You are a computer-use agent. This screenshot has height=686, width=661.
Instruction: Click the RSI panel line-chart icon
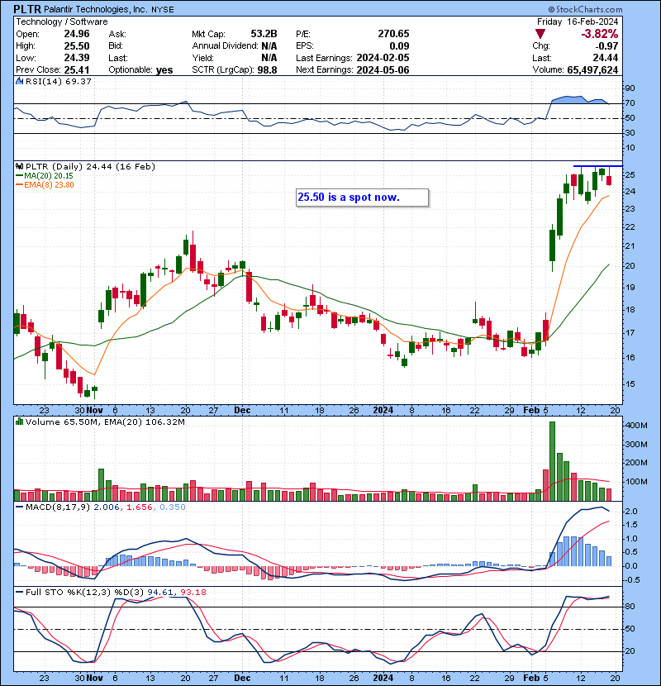click(x=19, y=81)
